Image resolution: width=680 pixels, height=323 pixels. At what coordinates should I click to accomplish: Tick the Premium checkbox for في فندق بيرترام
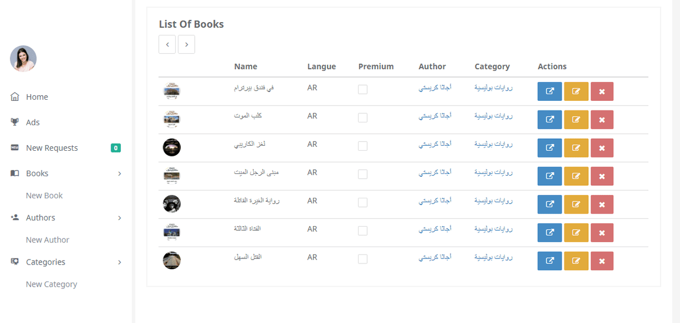point(363,90)
